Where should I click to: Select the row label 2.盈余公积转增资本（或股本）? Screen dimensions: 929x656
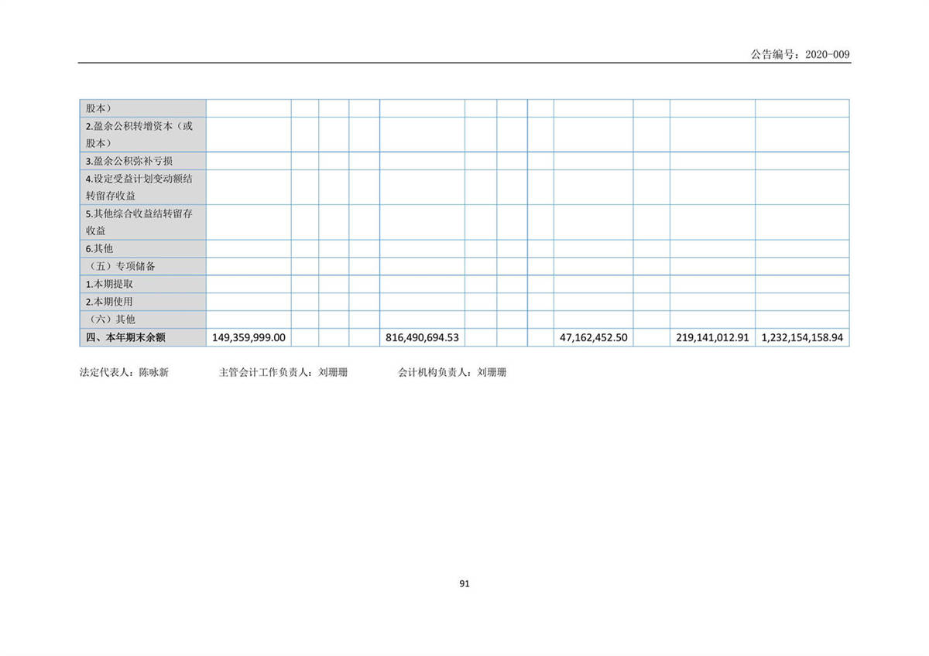pos(139,135)
